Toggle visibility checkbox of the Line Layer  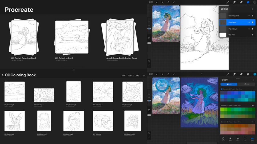click(252, 22)
